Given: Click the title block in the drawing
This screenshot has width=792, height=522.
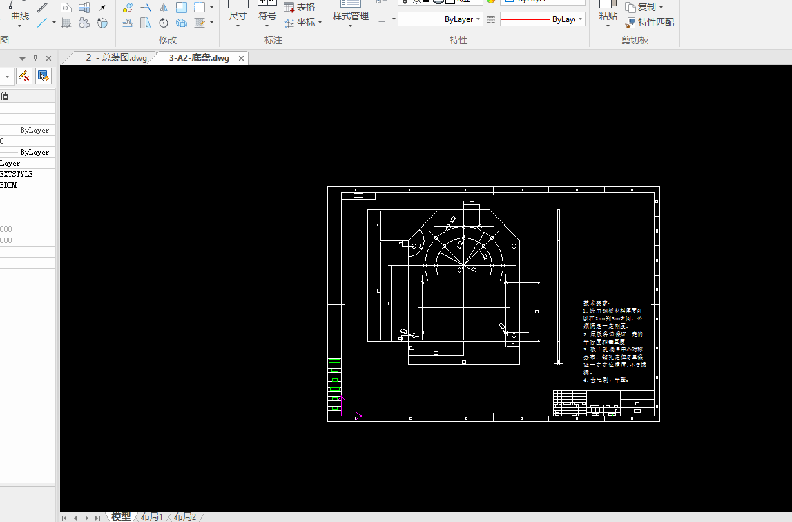Looking at the screenshot, I should tap(603, 403).
